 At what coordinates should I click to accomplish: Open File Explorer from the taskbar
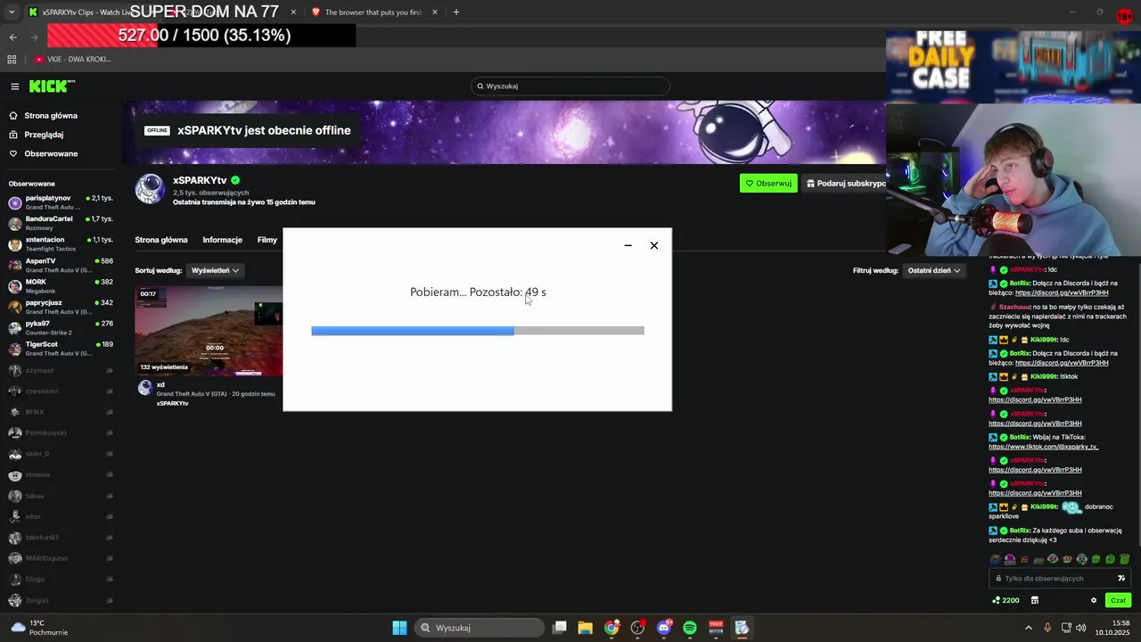coord(586,628)
